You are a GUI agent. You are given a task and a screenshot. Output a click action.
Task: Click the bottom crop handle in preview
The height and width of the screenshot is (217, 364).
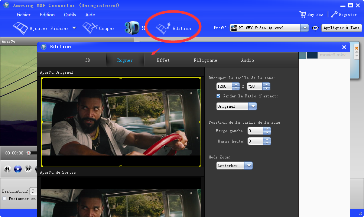point(121,166)
